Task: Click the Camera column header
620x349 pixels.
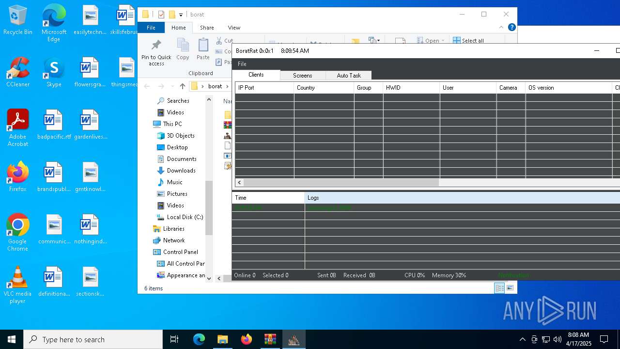Action: point(511,88)
